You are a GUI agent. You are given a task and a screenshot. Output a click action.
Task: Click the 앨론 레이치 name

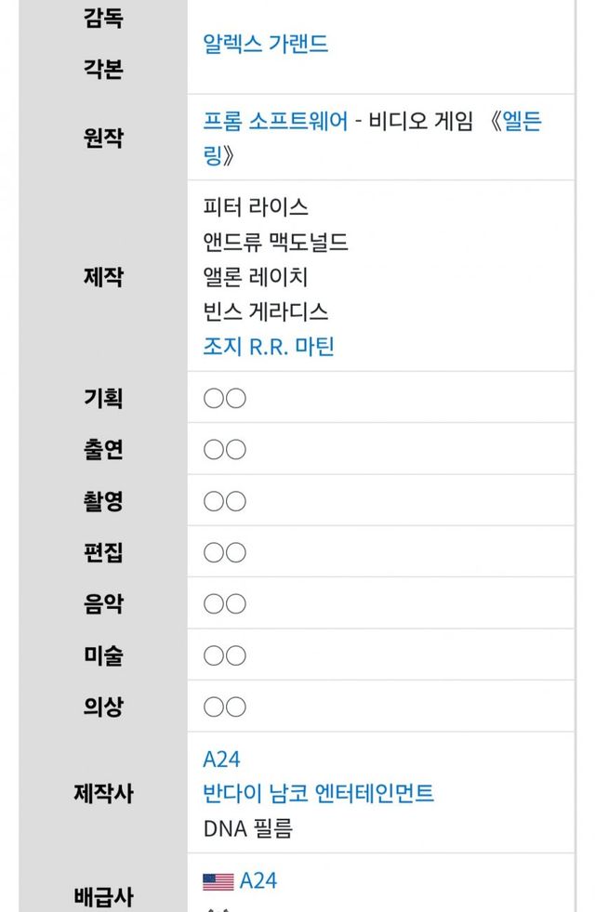256,277
